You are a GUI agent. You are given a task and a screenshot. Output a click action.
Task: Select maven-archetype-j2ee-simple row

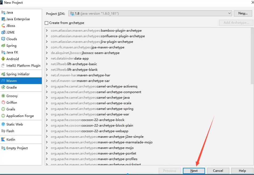(148, 136)
